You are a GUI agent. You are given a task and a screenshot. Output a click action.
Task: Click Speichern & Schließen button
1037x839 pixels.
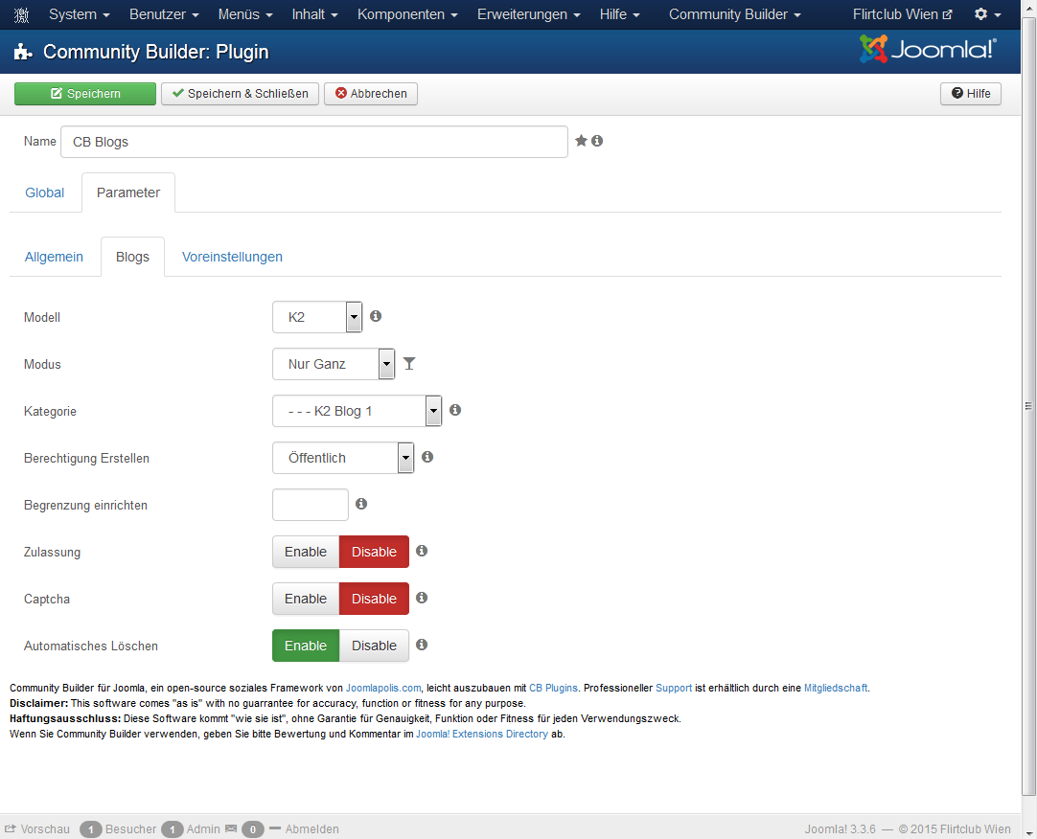[240, 93]
